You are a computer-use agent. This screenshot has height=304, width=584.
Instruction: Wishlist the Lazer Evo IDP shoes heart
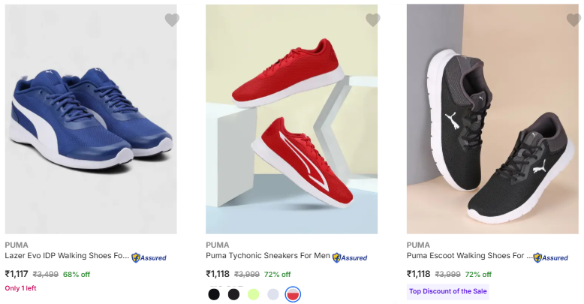(x=172, y=20)
